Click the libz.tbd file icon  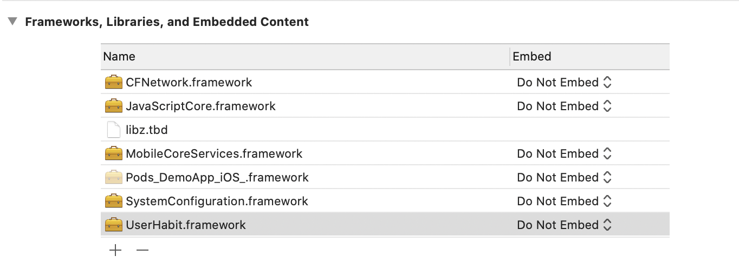[x=113, y=130]
